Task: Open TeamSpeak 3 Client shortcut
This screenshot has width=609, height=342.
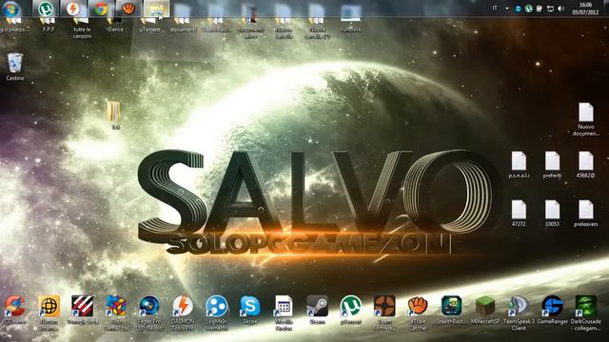Action: tap(519, 313)
